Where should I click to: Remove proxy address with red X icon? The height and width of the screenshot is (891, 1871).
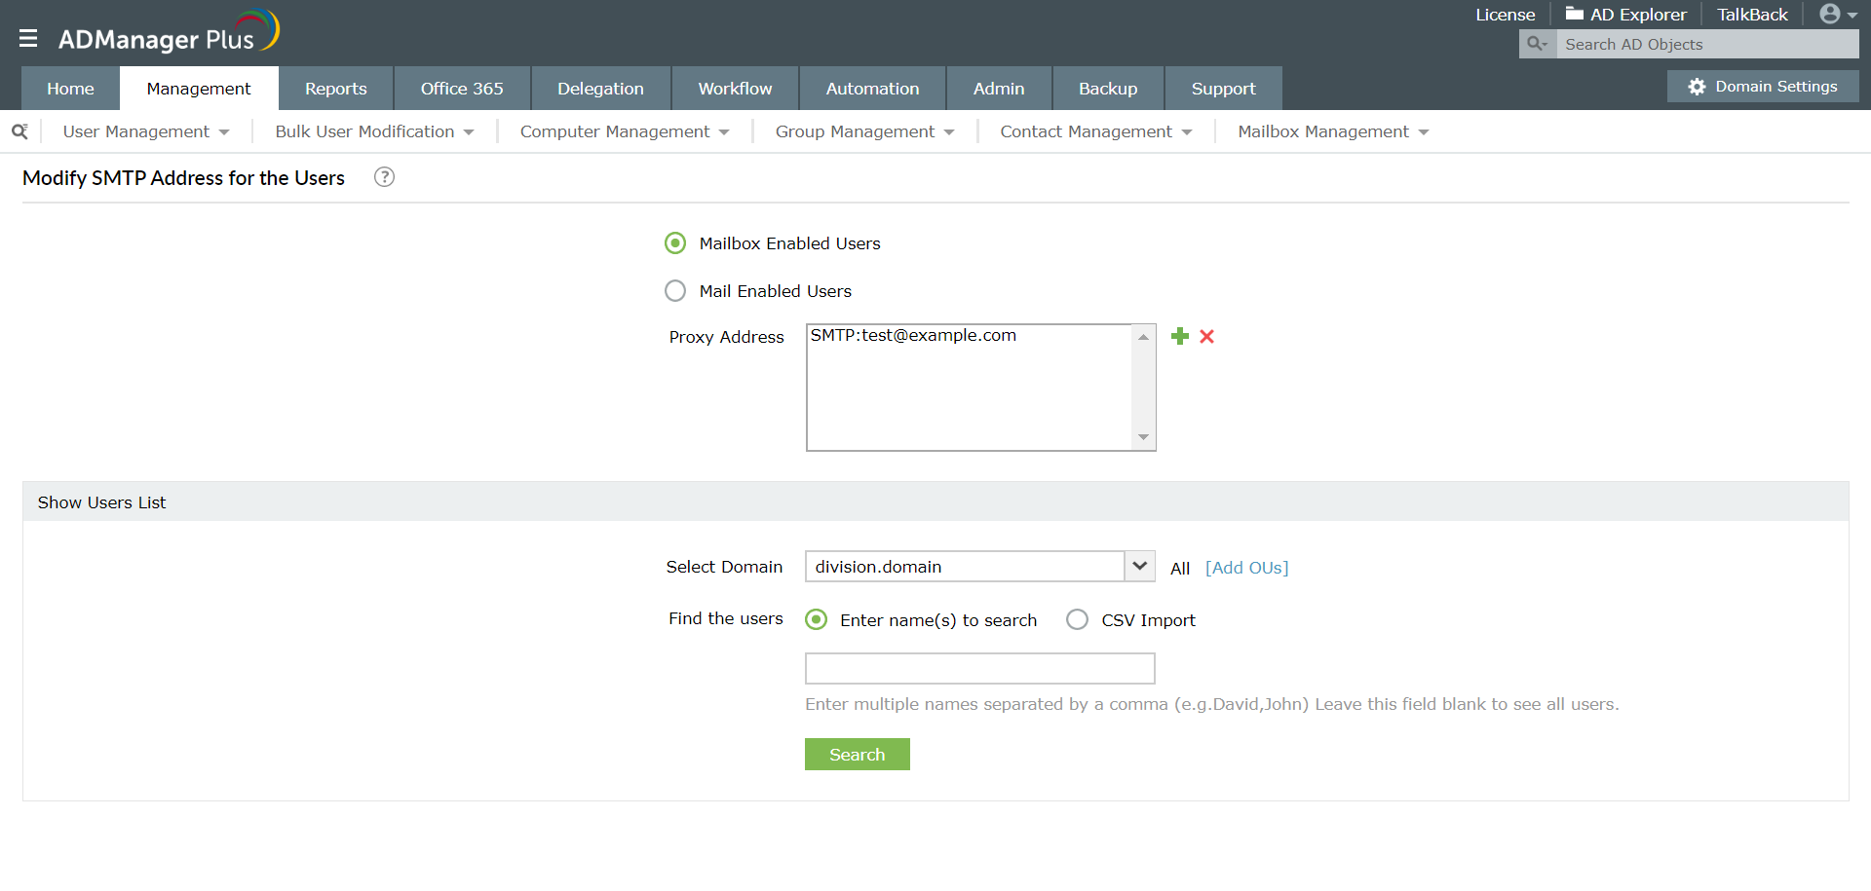1207,336
